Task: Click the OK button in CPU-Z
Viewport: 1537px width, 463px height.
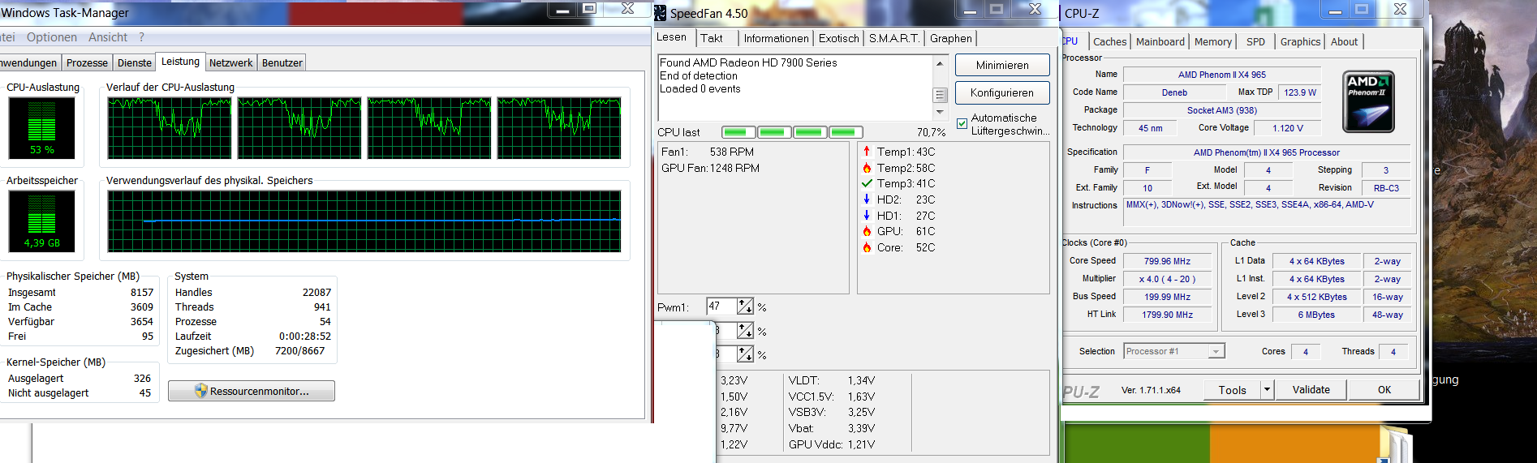Action: [x=1384, y=390]
